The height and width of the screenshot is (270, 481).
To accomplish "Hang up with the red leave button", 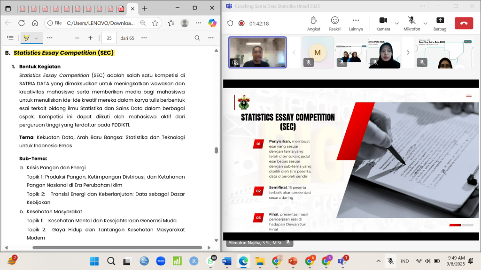I will [464, 23].
